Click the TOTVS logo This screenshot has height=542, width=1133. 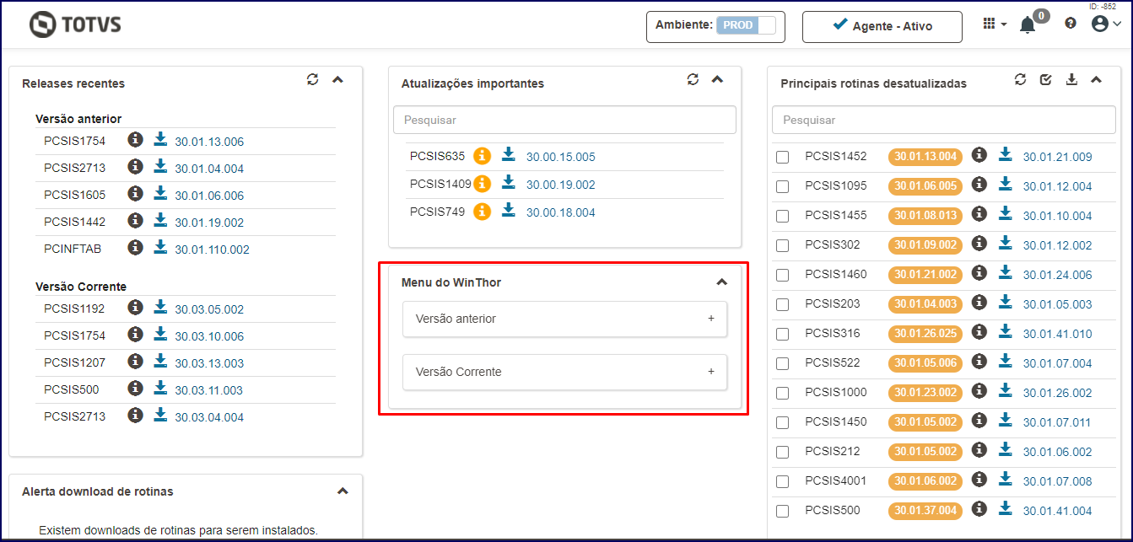coord(75,24)
